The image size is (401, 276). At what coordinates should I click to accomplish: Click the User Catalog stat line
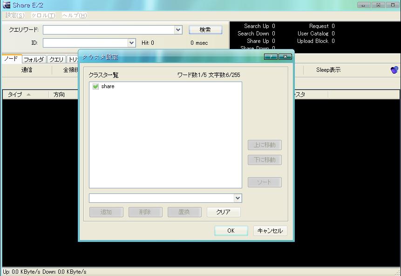click(316, 33)
